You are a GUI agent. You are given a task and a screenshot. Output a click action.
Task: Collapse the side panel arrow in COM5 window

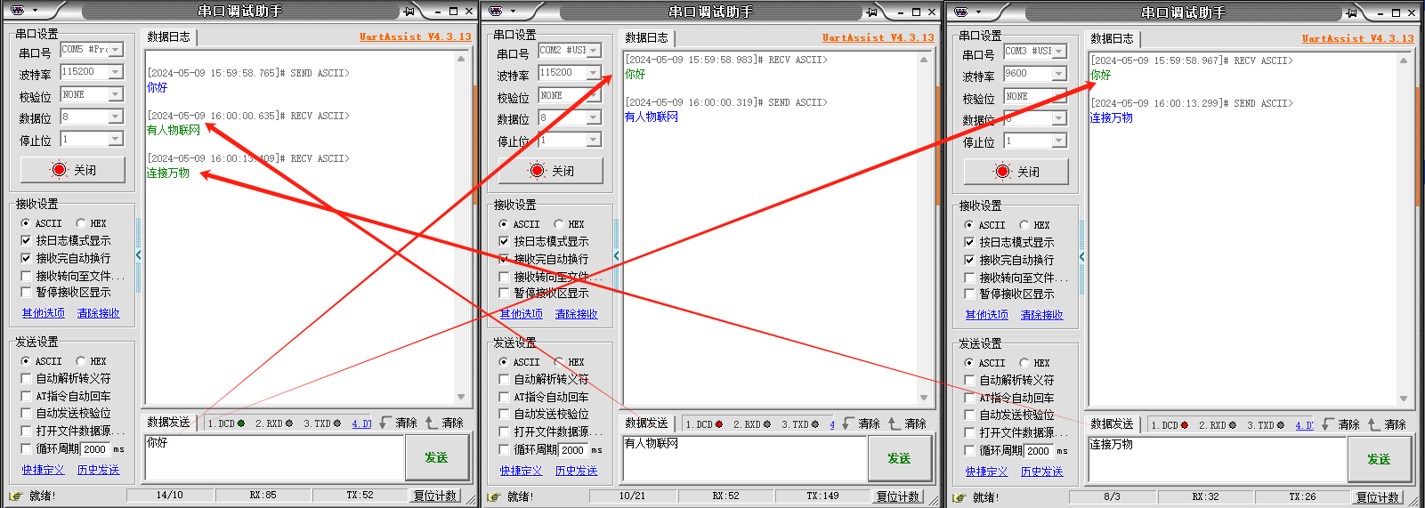tap(138, 255)
